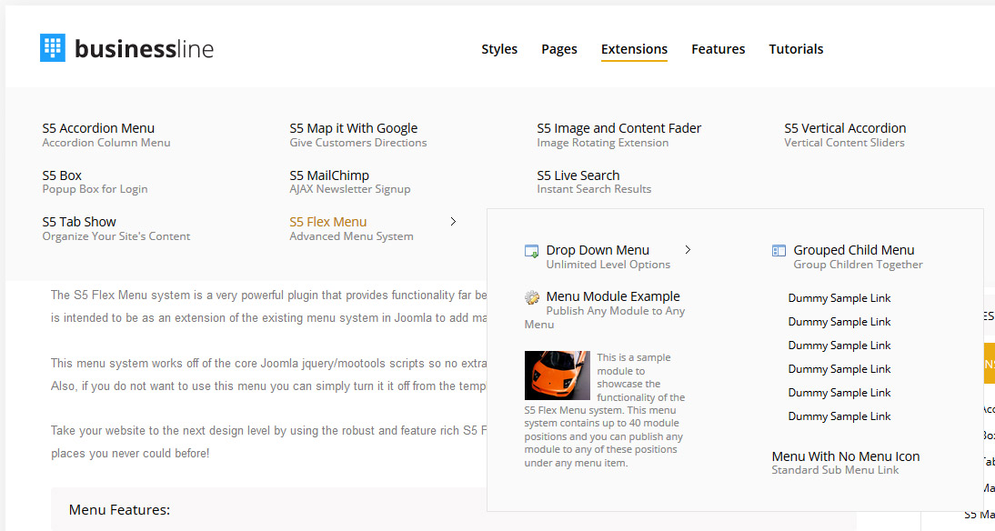
Task: Open S5 Accordion Menu link
Action: click(x=98, y=128)
